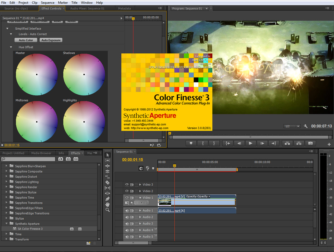Filter Effects by 32-bit color icon
This screenshot has width=334, height=252.
pos(68,159)
